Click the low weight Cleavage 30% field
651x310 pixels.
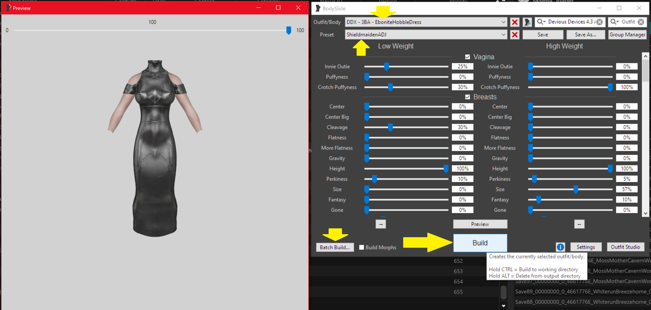462,128
